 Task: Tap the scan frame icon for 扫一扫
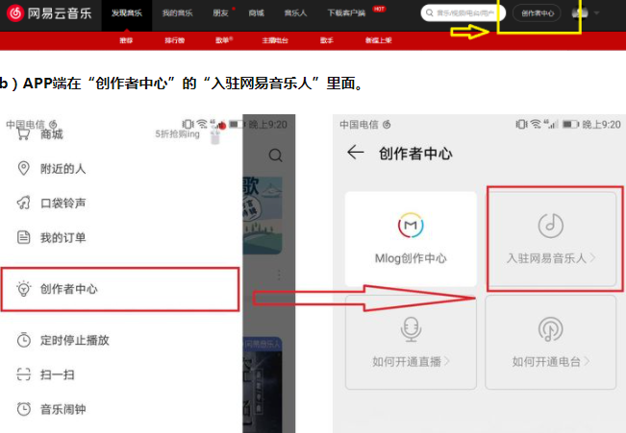tap(23, 374)
